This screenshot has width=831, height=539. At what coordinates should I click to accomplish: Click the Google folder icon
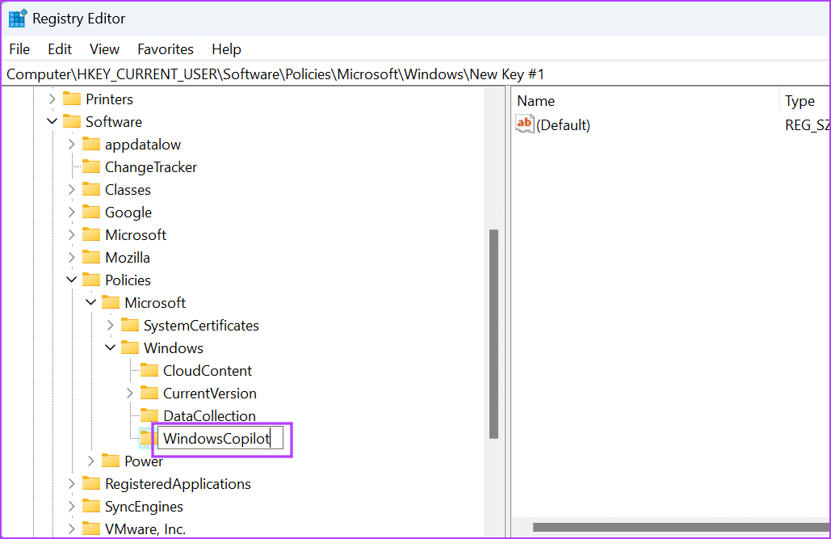point(91,213)
